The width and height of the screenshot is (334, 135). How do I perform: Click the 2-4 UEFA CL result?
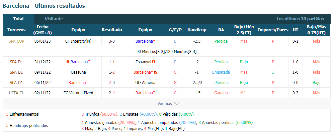(x=112, y=93)
